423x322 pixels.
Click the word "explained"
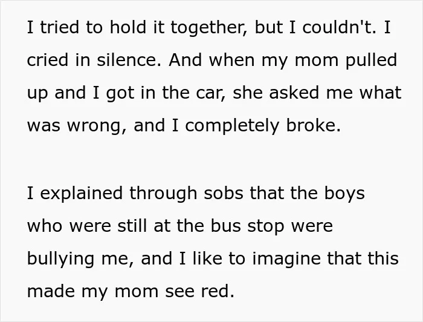[x=81, y=194]
